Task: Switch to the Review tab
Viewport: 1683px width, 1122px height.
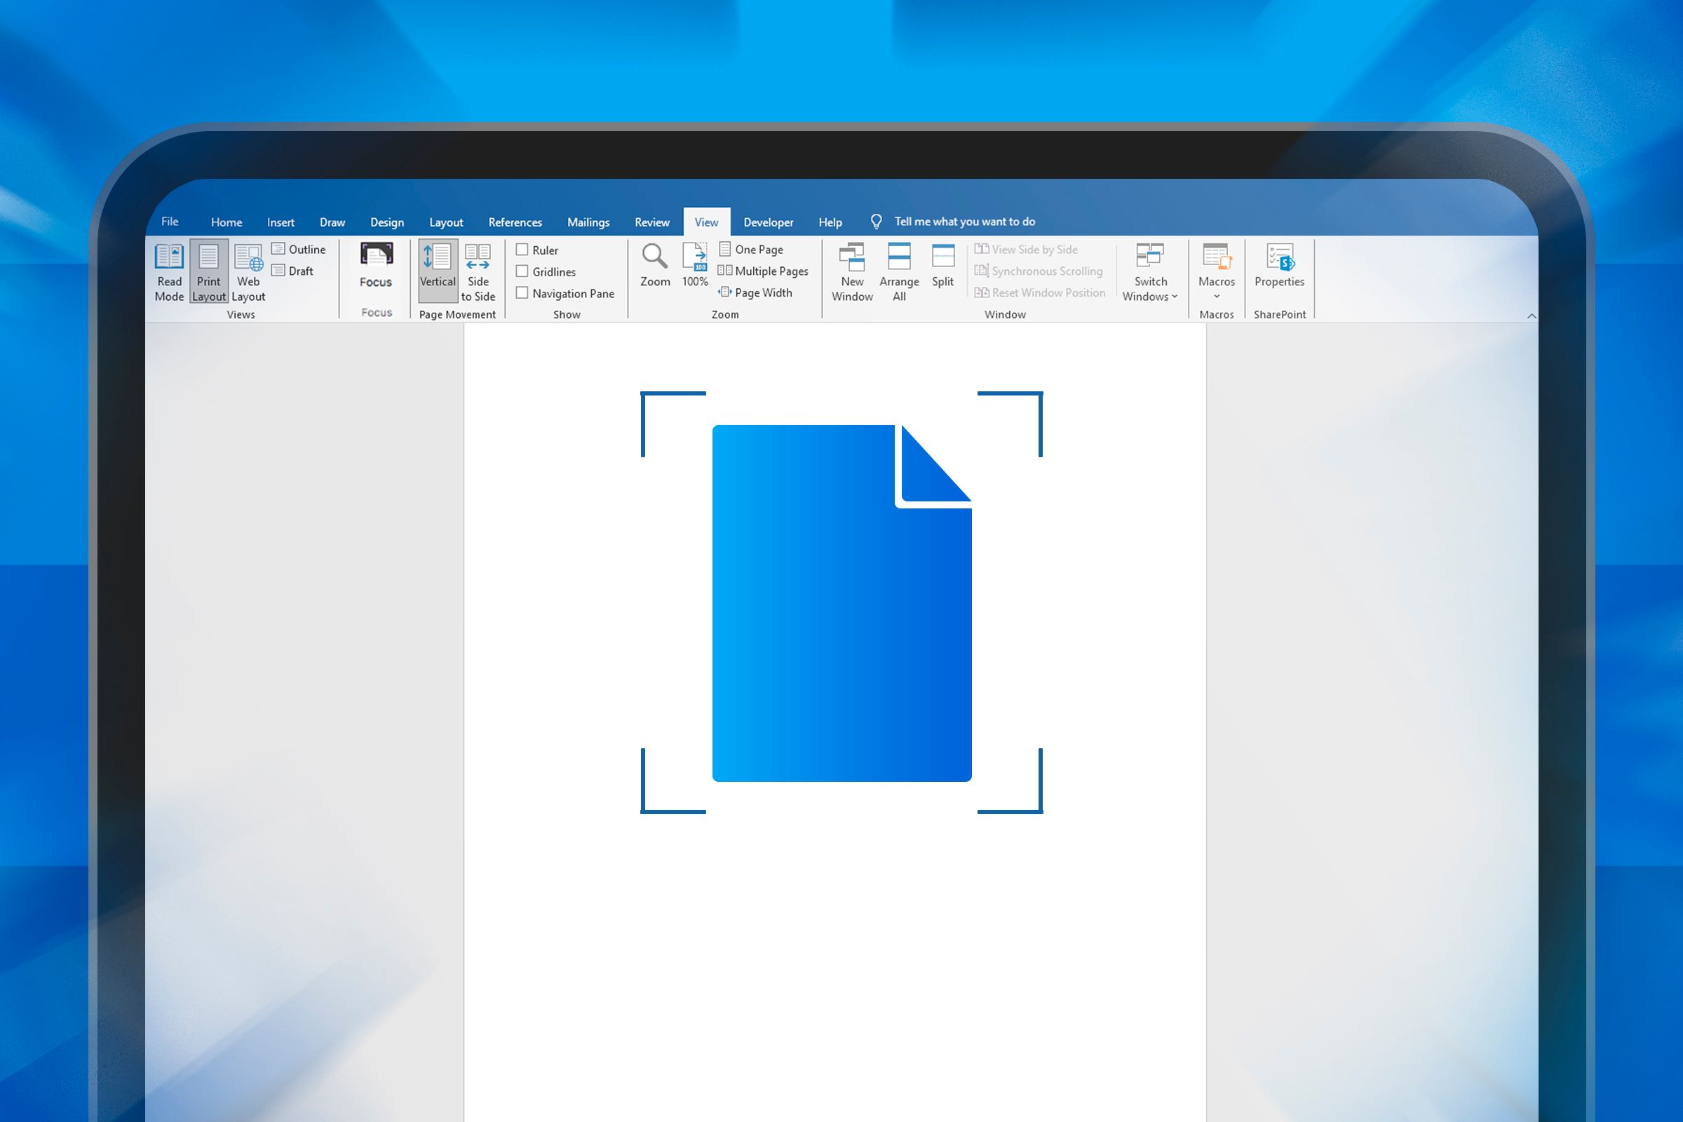Action: coord(652,222)
